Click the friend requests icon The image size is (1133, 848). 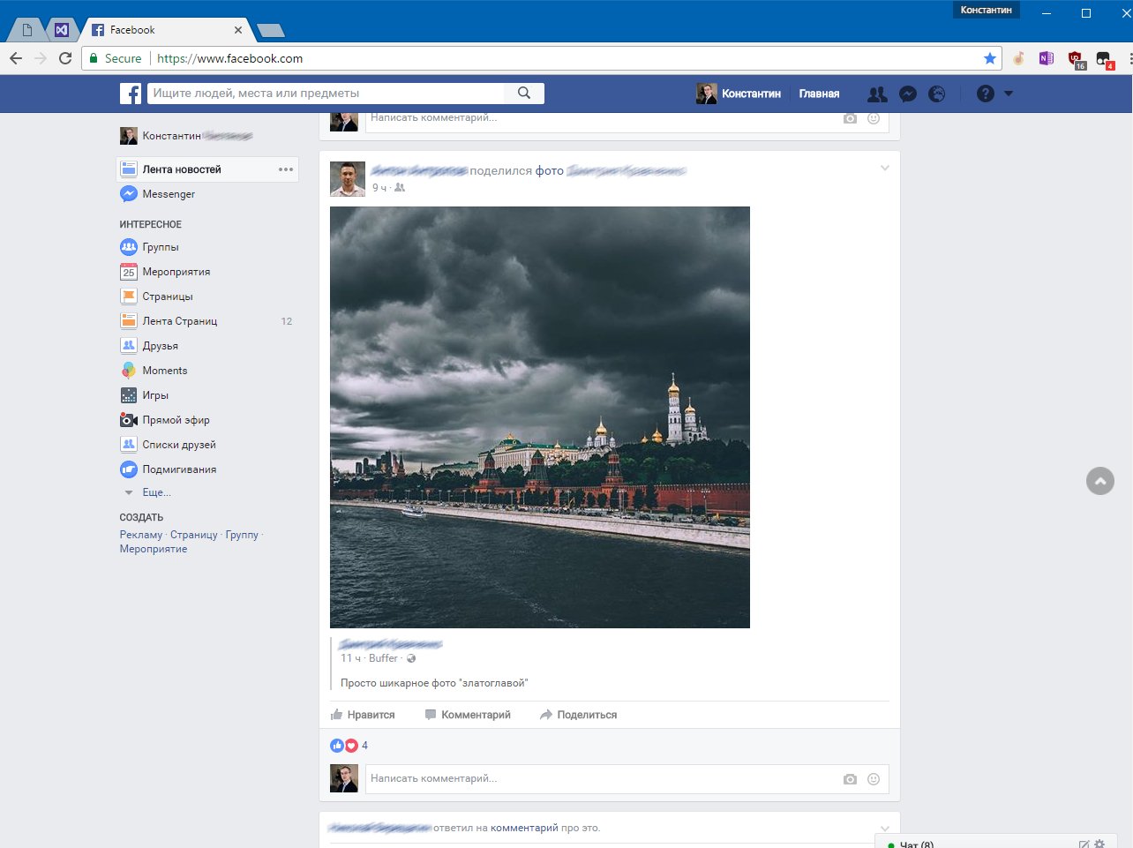click(877, 93)
